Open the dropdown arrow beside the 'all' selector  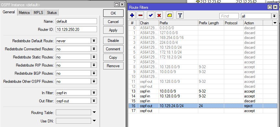(x=274, y=16)
